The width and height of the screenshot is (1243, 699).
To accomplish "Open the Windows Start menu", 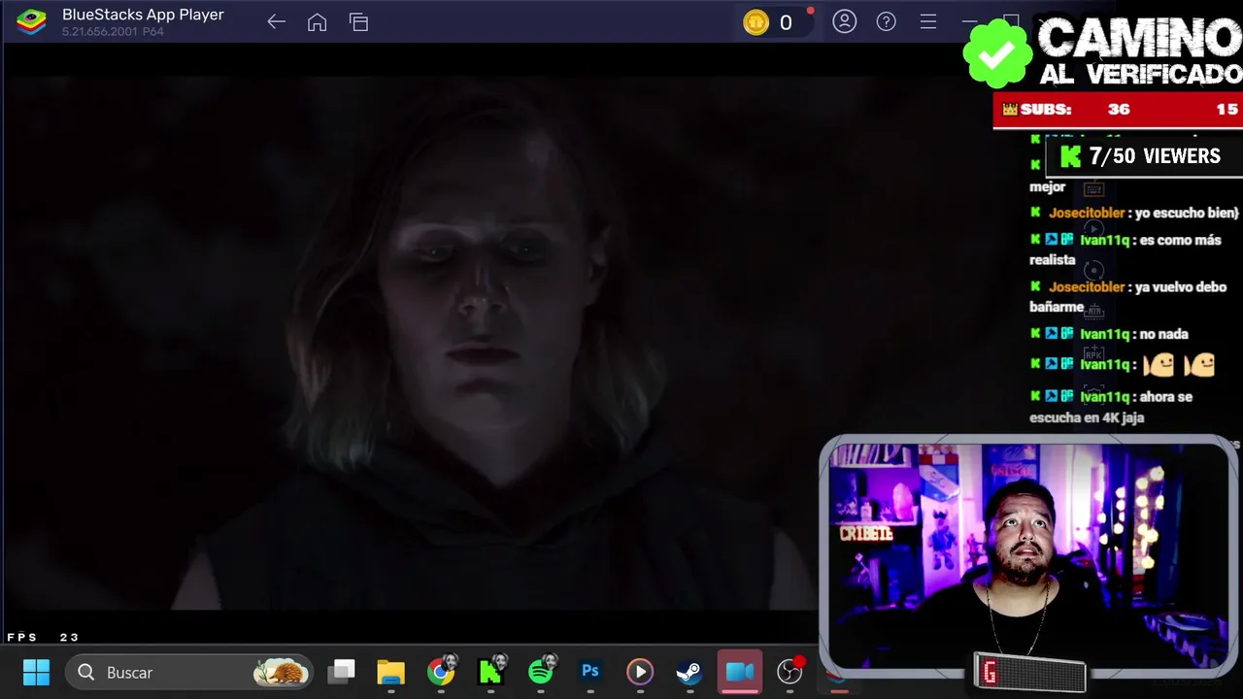I will (36, 672).
